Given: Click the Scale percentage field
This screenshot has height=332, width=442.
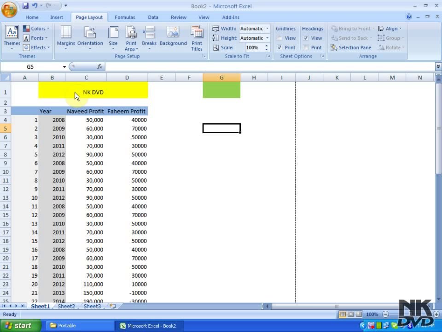Looking at the screenshot, I should (x=255, y=47).
